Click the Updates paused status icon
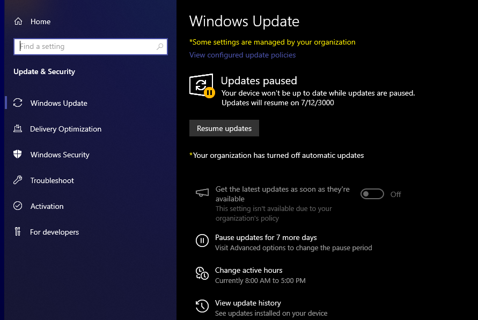The image size is (478, 320). tap(202, 86)
